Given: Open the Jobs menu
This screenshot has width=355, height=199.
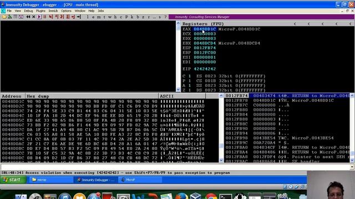Looking at the screenshot, I should click(101, 11).
